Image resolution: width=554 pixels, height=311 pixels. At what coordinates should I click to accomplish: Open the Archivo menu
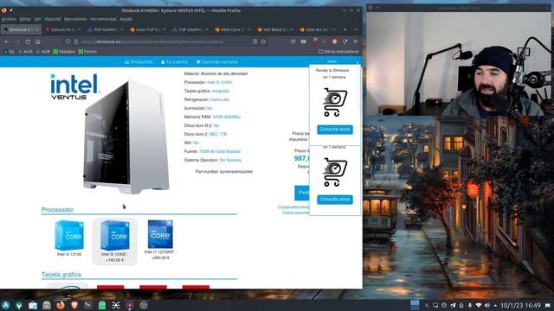[x=9, y=19]
